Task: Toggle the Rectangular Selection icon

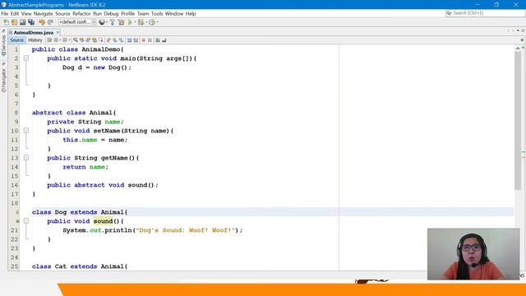Action: click(101, 40)
